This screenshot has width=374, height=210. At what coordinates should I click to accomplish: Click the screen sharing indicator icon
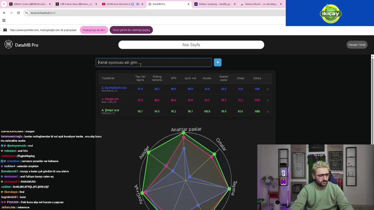tap(5, 30)
